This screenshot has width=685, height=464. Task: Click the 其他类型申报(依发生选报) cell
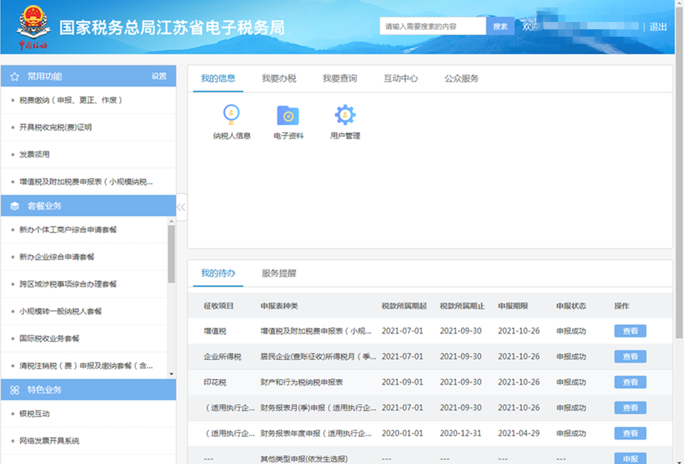(x=304, y=459)
